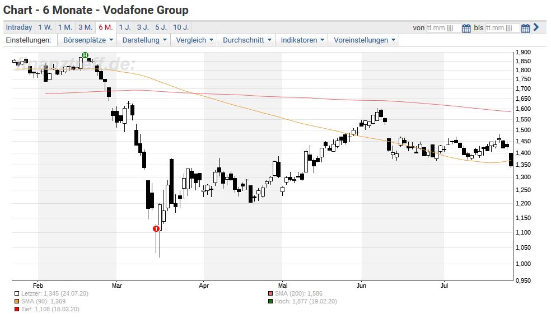
Task: Open calendar picker for 'bis' date
Action: tap(525, 28)
